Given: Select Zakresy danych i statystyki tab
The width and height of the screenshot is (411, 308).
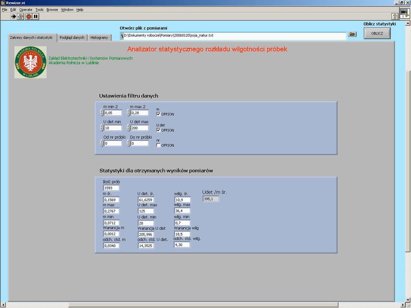Looking at the screenshot, I should 31,37.
